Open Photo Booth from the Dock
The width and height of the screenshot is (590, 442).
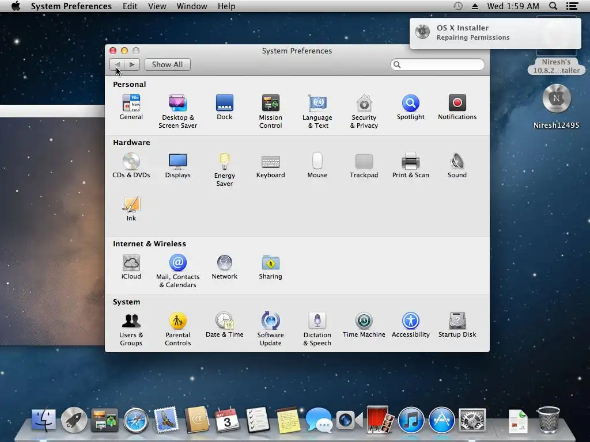(x=380, y=419)
